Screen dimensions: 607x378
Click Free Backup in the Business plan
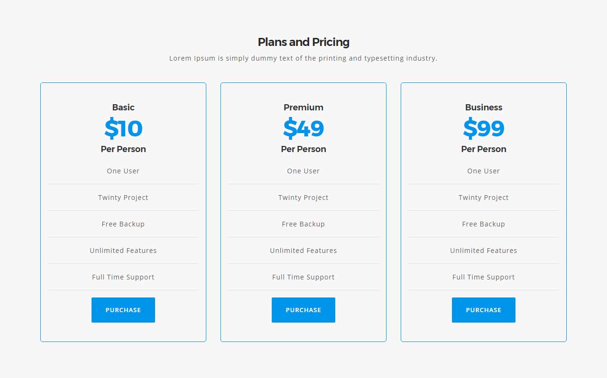tap(484, 224)
